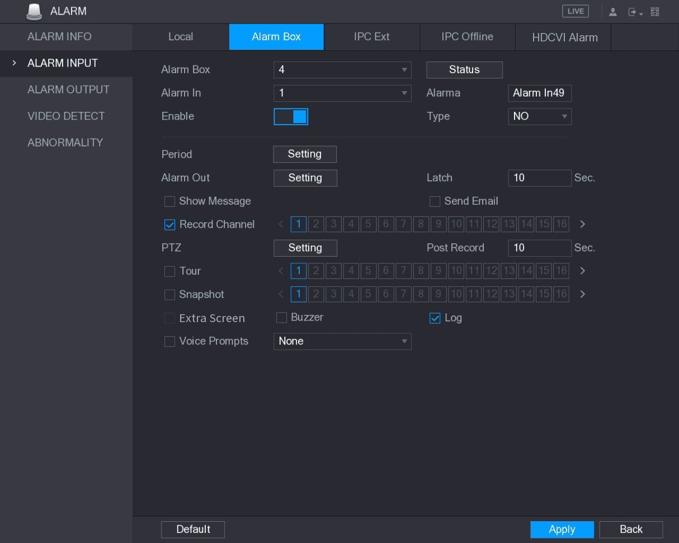Uncheck the Record Channel checkbox

coord(170,225)
